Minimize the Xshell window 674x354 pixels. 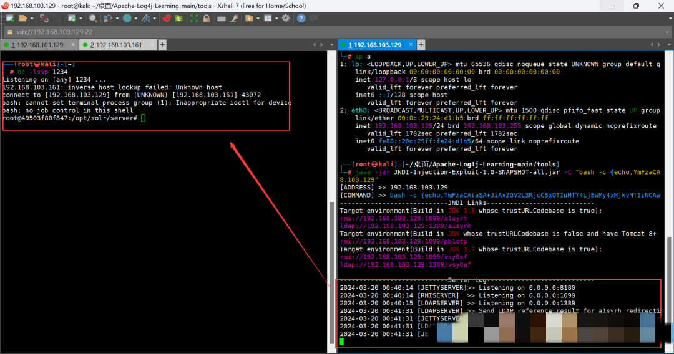pos(612,6)
